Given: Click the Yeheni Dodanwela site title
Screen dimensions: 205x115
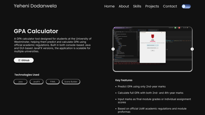Looking at the screenshot, I should [35, 6].
